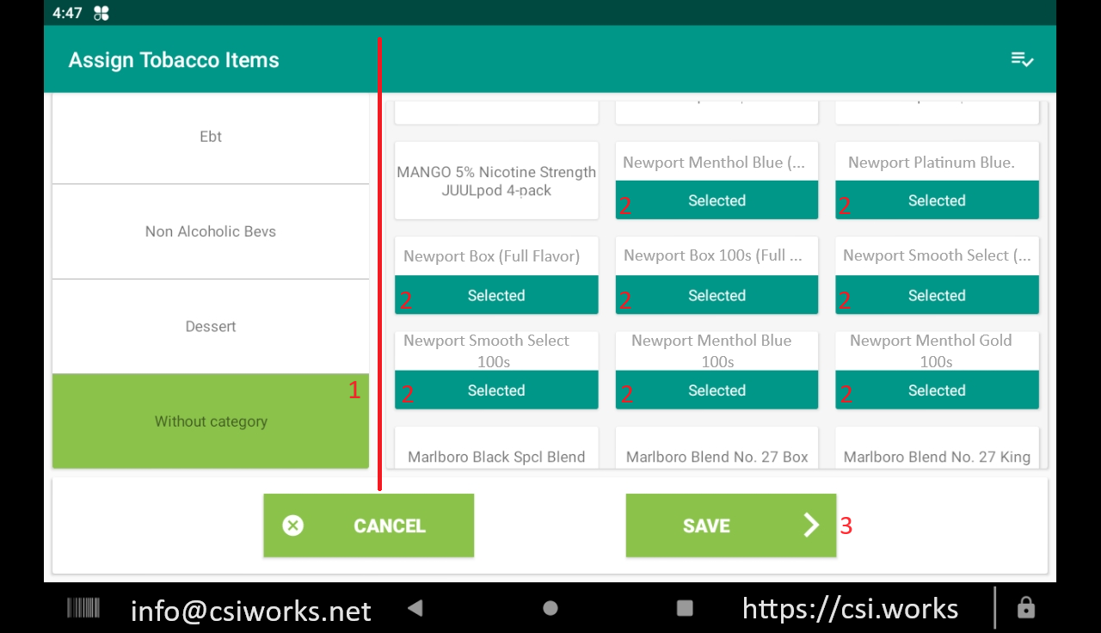
Task: Click the arrow chevron on Save button
Action: [811, 525]
